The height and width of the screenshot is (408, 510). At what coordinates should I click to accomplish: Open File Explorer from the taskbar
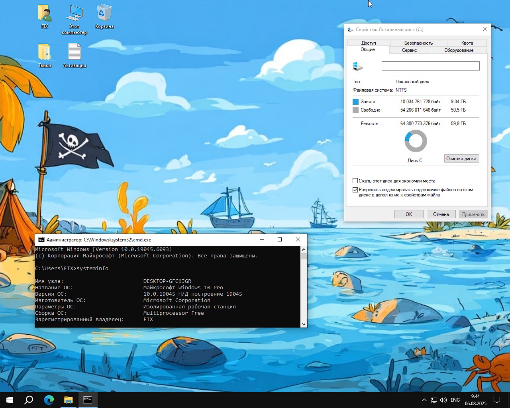(x=69, y=400)
